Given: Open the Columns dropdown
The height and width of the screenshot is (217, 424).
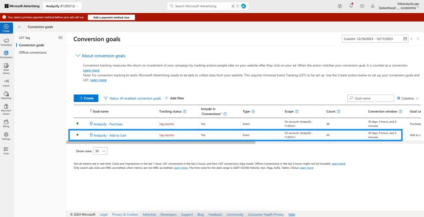Looking at the screenshot, I should click(408, 98).
